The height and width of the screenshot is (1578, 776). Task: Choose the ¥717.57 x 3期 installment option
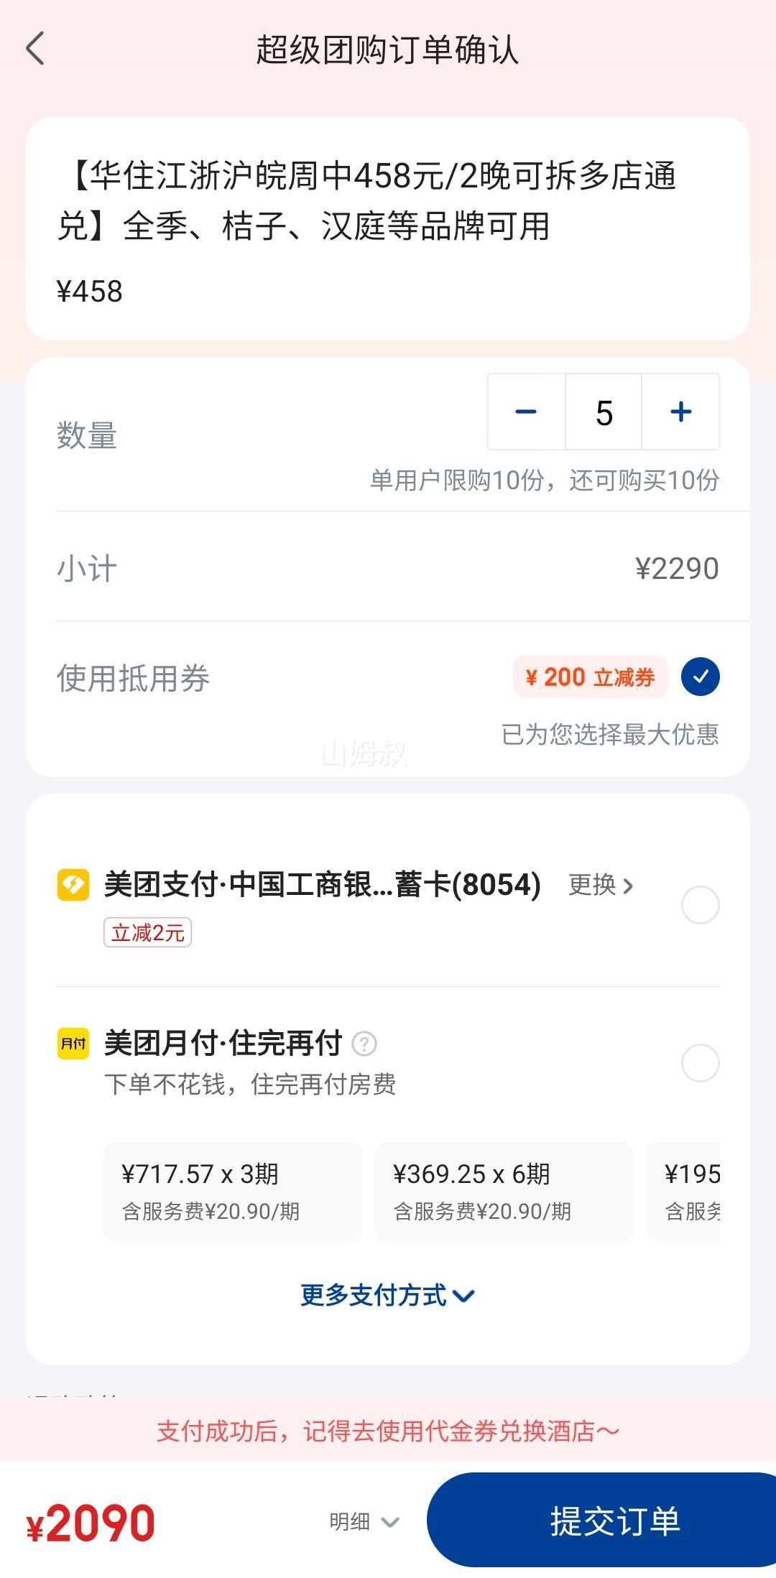pyautogui.click(x=232, y=1192)
